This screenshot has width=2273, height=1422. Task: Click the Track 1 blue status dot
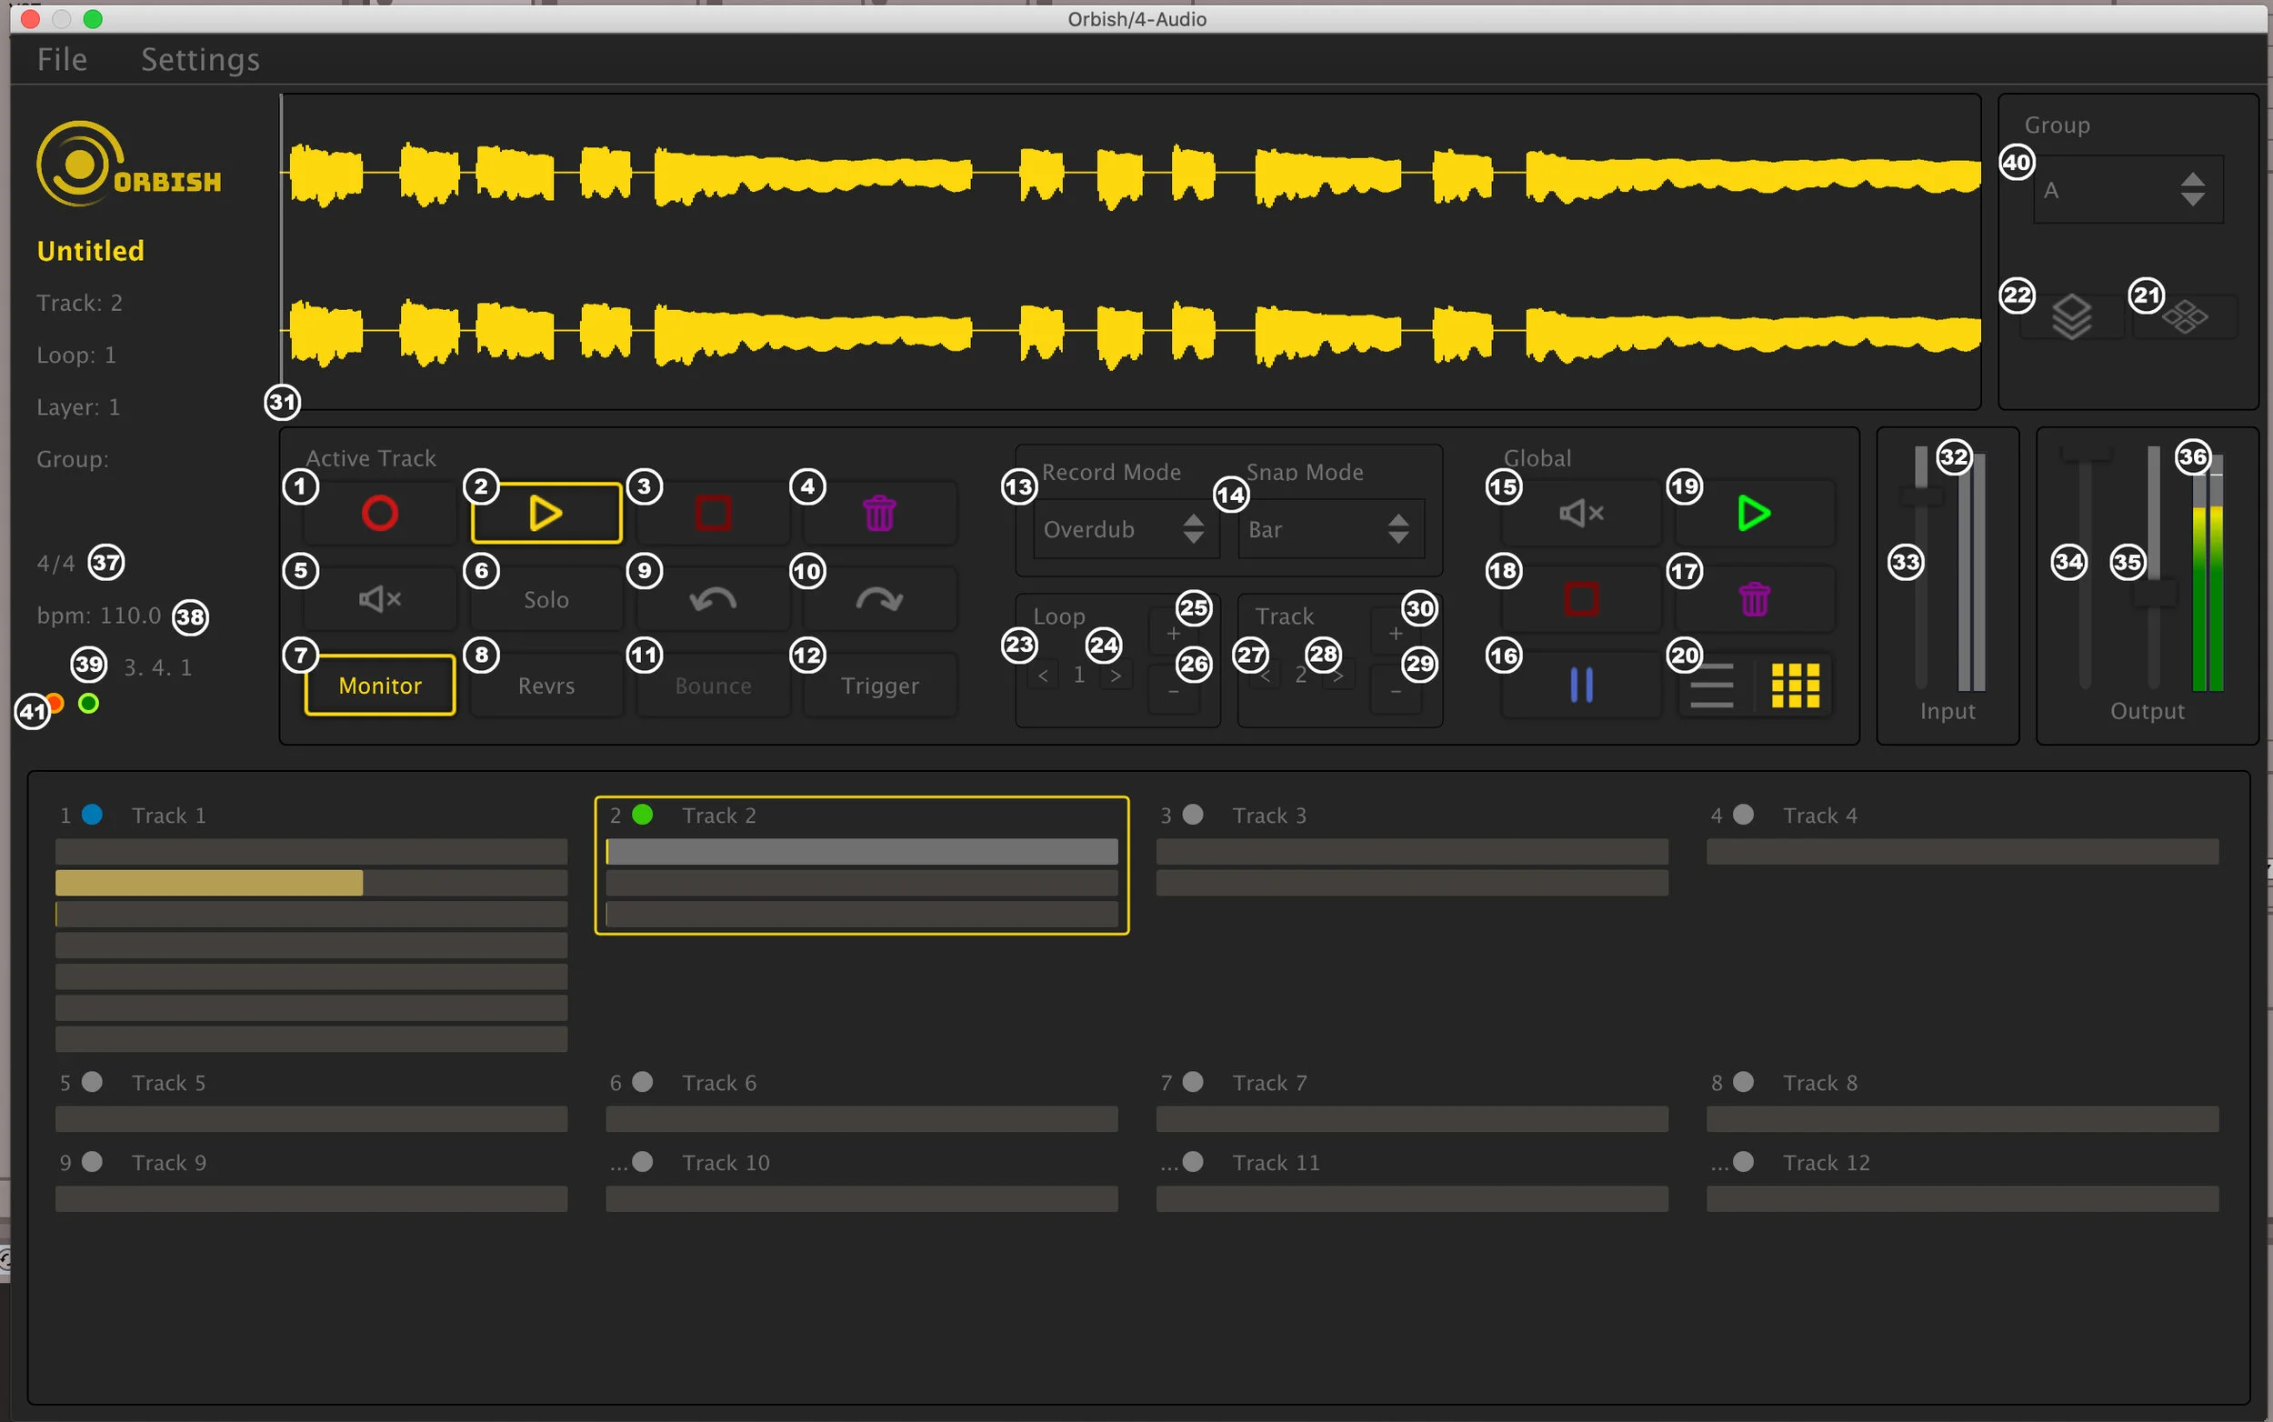pyautogui.click(x=92, y=815)
